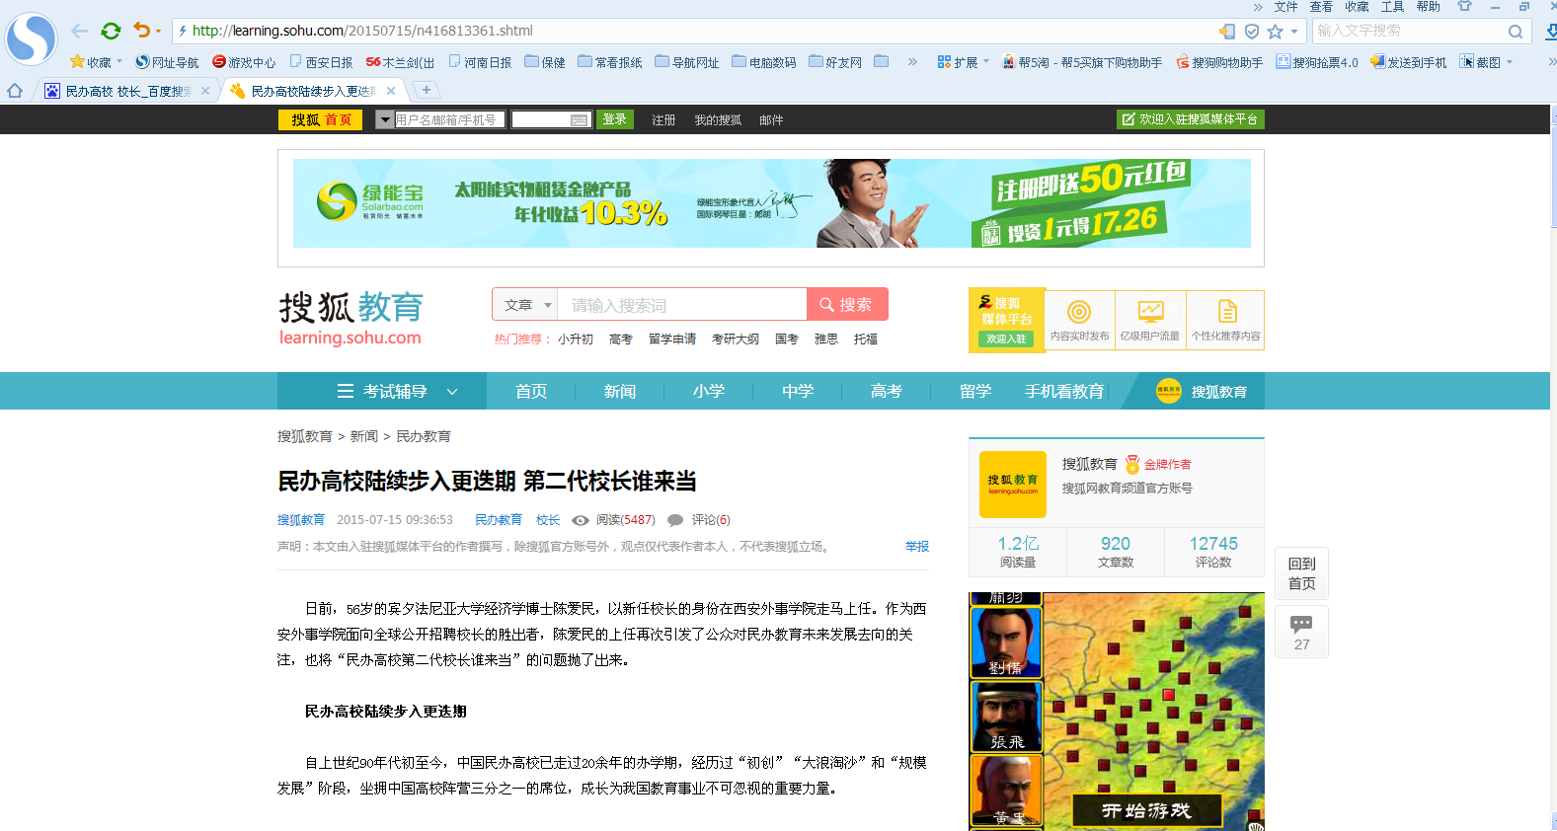Viewport: 1557px width, 831px height.
Task: Click the 搜狗抢票4.0 extension
Action: 1317,62
